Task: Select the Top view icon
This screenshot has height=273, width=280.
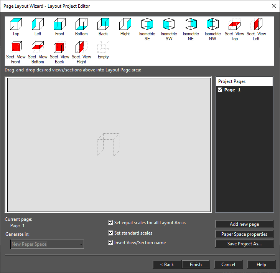Action: click(x=16, y=24)
